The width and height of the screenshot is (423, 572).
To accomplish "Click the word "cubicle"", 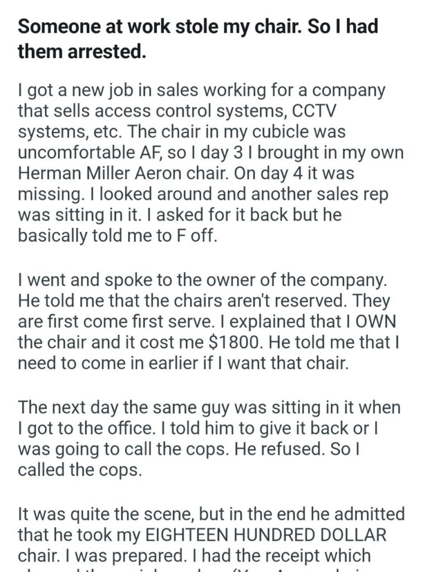I will click(x=285, y=132).
